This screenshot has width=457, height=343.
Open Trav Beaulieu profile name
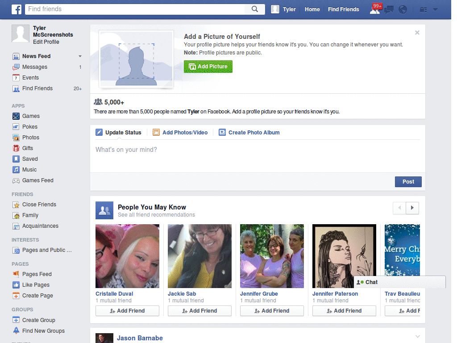click(x=402, y=294)
